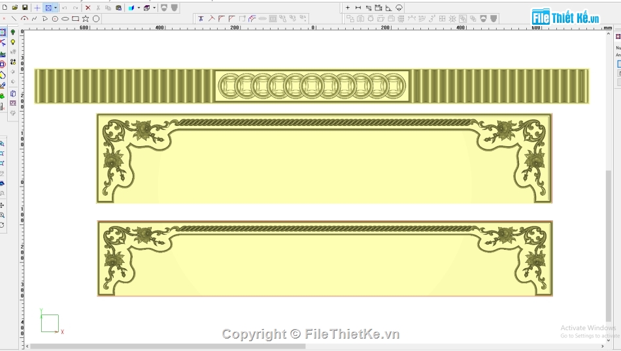Click the wireframe box display icon
This screenshot has height=351, width=621.
tap(146, 8)
